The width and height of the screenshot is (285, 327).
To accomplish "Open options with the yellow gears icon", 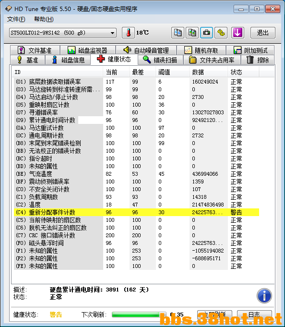I will coord(221,33).
